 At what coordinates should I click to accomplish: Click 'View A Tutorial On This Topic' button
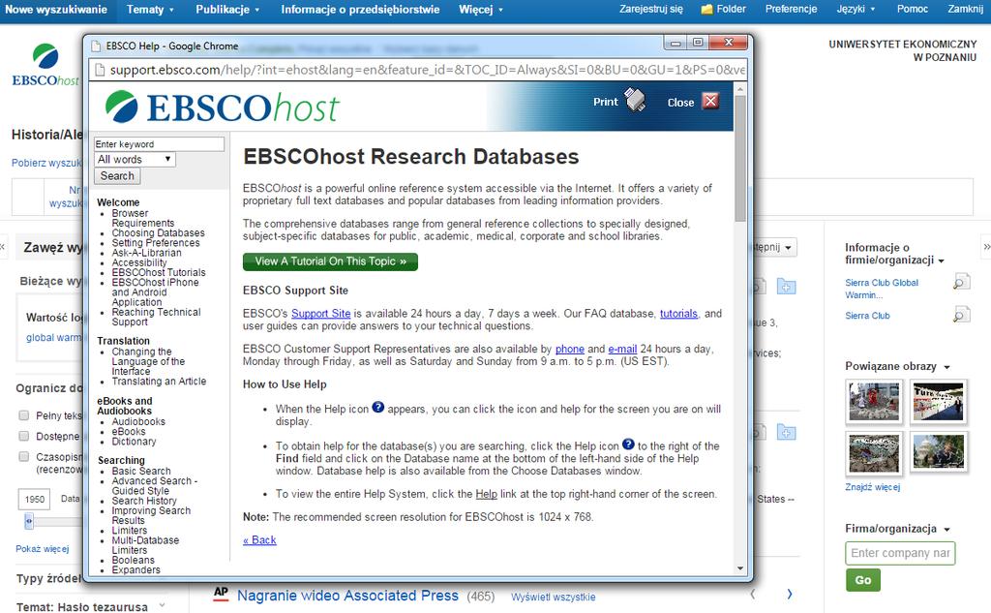330,261
